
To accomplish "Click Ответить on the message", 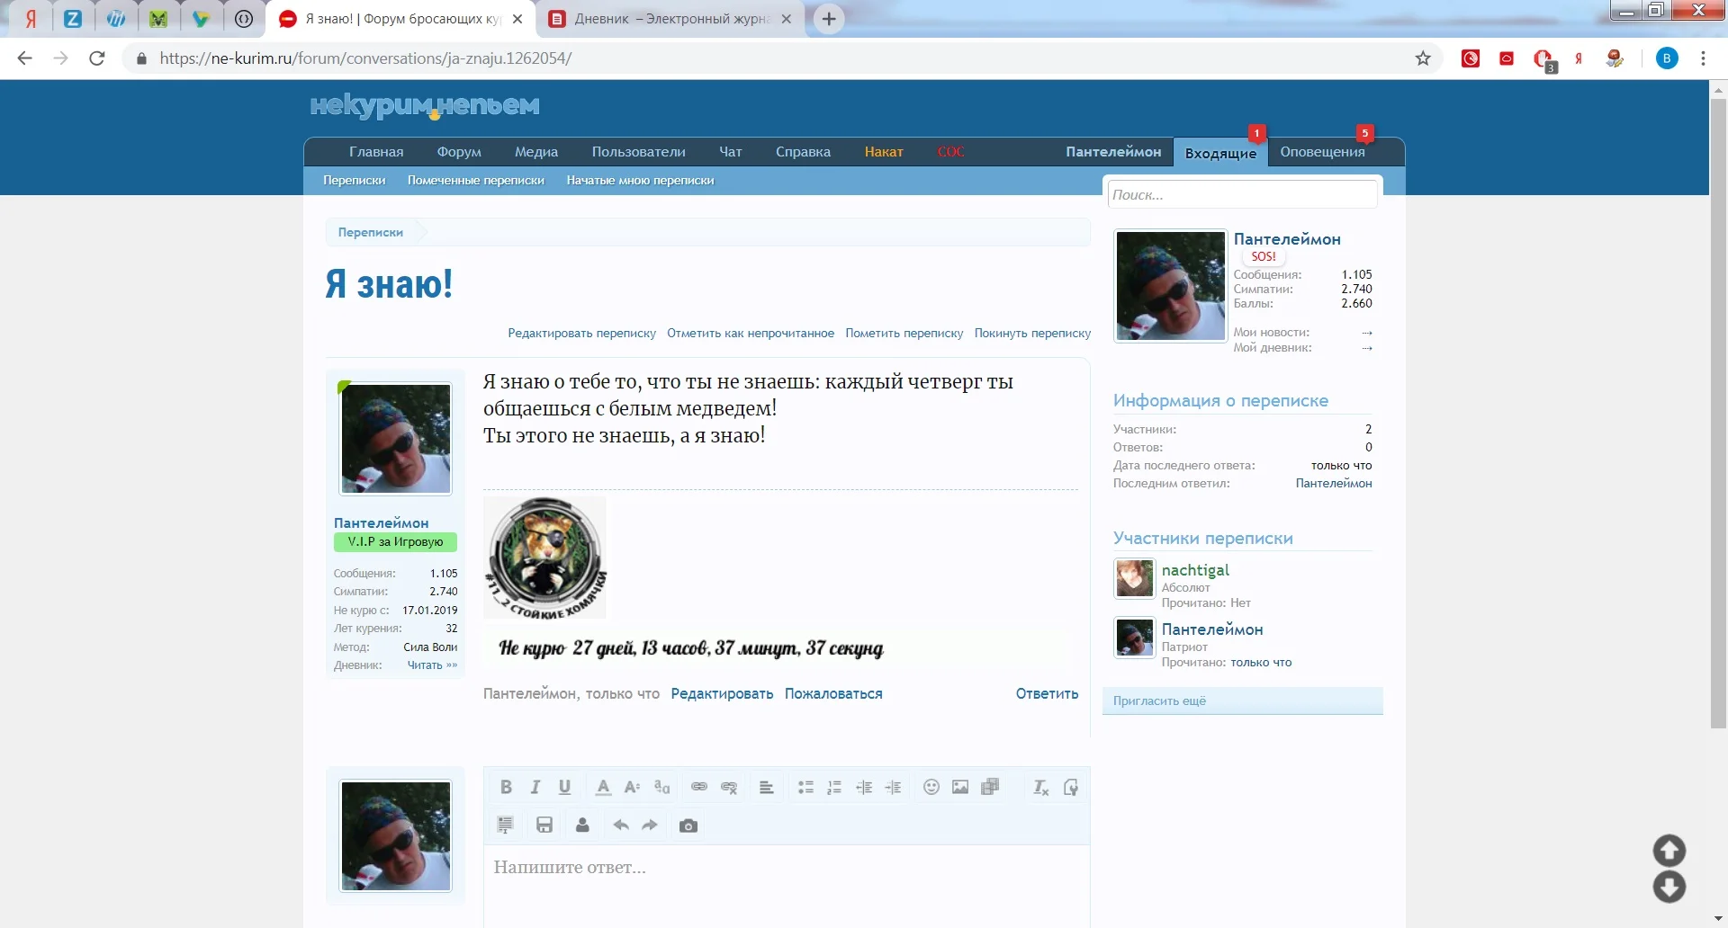I will (1047, 694).
